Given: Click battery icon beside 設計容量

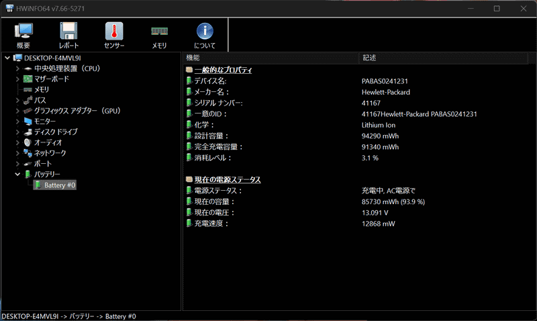Looking at the screenshot, I should (189, 136).
